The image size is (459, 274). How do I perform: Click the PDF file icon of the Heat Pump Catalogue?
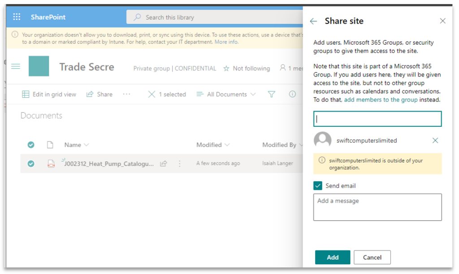pos(51,164)
